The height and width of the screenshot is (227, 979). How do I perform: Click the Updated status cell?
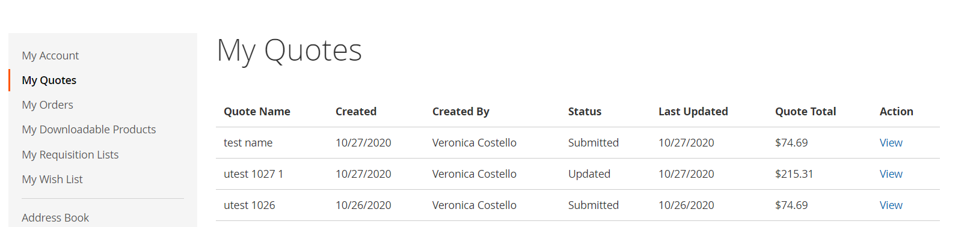tap(589, 174)
